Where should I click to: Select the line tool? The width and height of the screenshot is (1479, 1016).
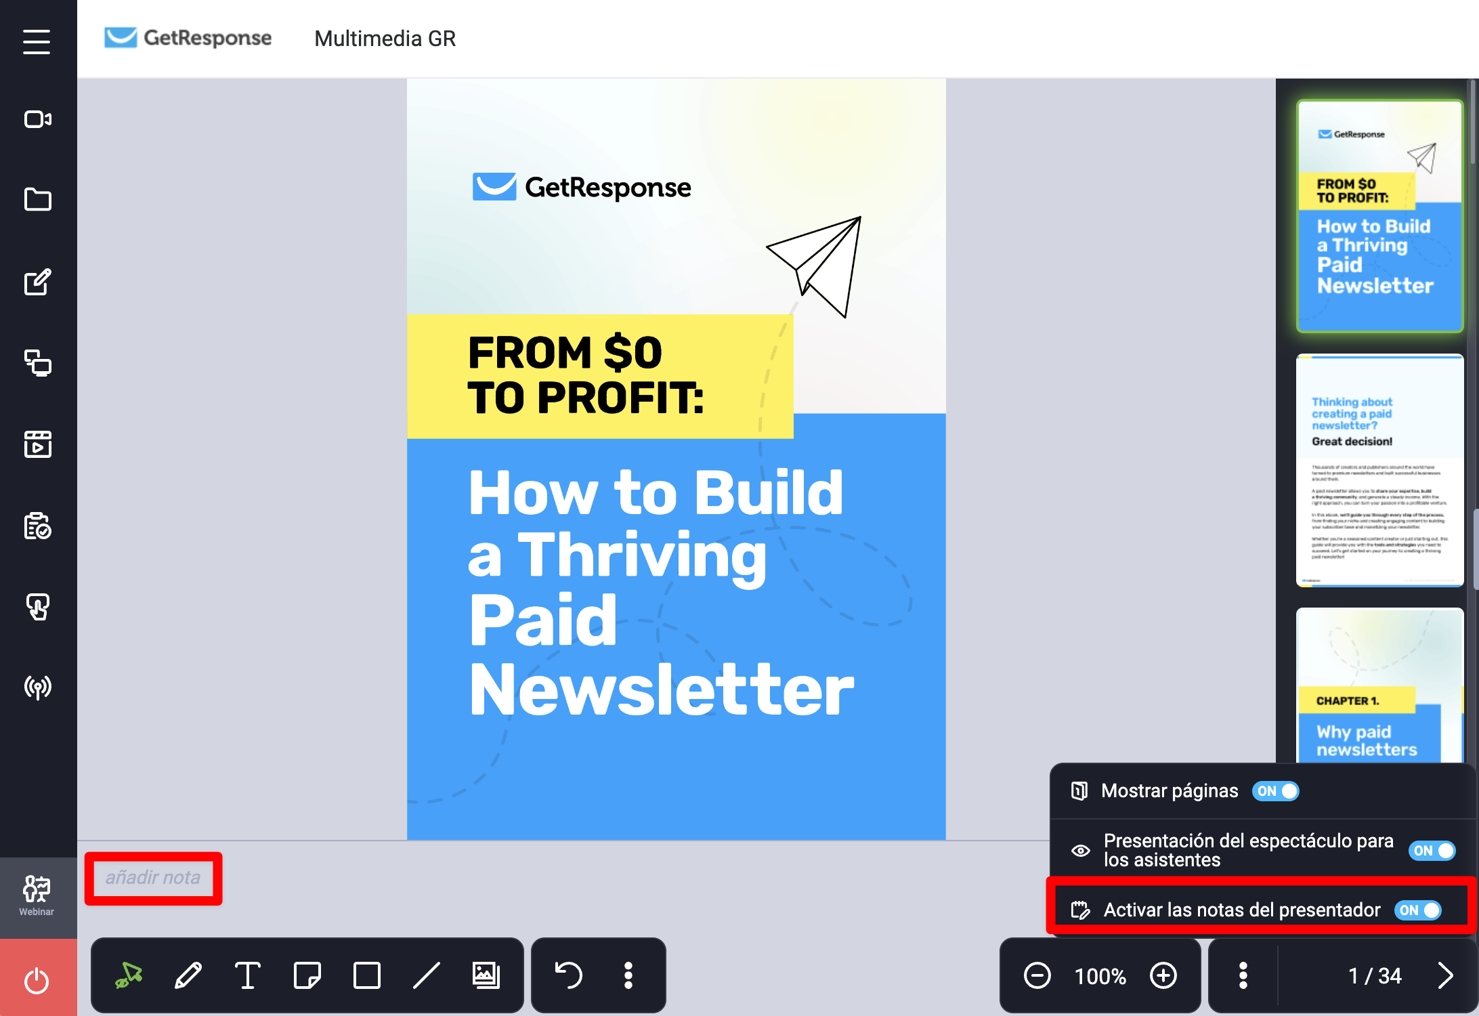click(427, 975)
